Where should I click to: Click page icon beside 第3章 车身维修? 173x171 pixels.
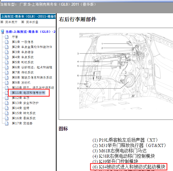point(7,52)
